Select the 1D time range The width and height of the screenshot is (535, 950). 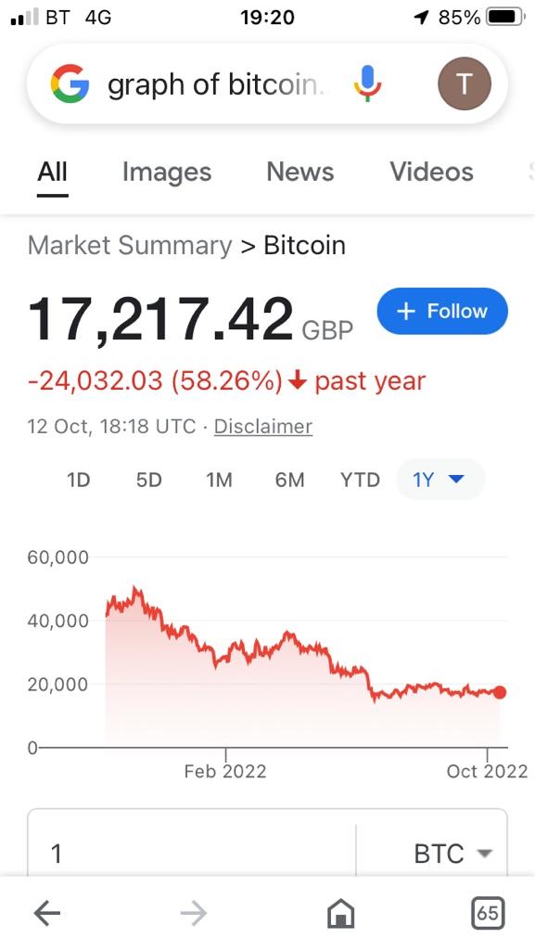[x=78, y=480]
